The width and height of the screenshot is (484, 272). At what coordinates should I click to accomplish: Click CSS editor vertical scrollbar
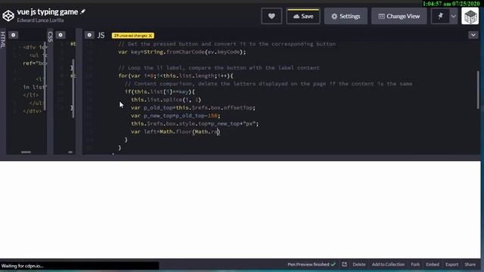pos(73,88)
